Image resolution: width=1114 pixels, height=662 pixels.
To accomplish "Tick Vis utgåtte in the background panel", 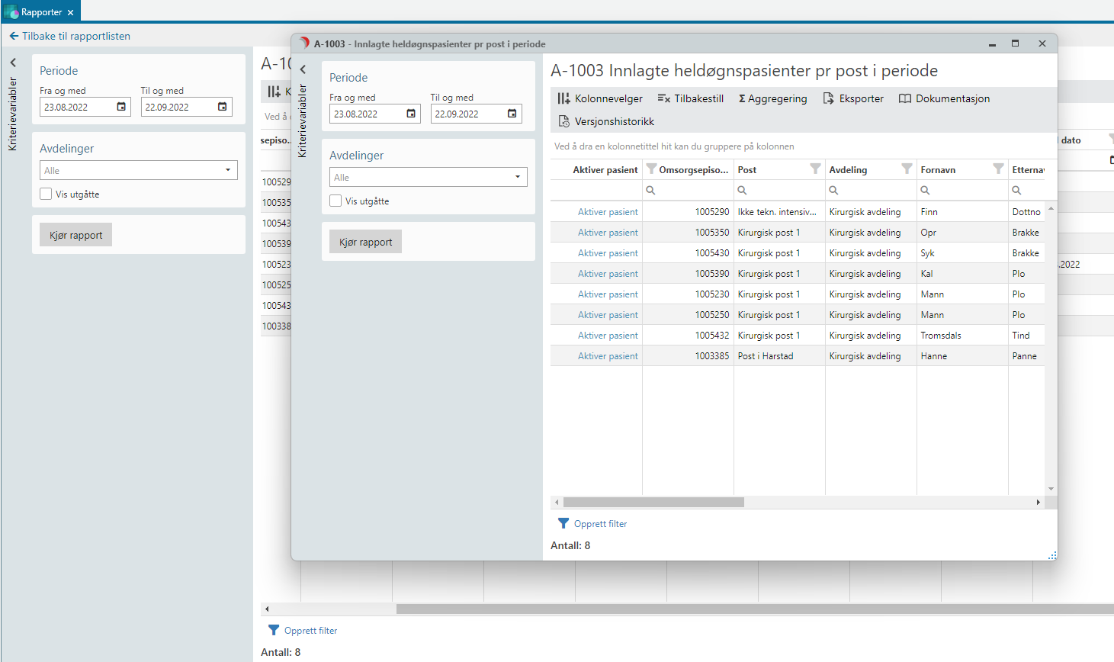I will pyautogui.click(x=46, y=194).
